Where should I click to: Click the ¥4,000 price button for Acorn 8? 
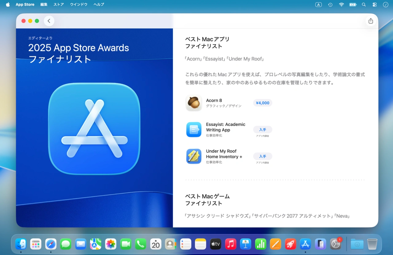pos(262,103)
